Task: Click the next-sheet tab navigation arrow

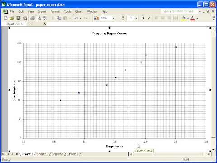Action: [12, 154]
